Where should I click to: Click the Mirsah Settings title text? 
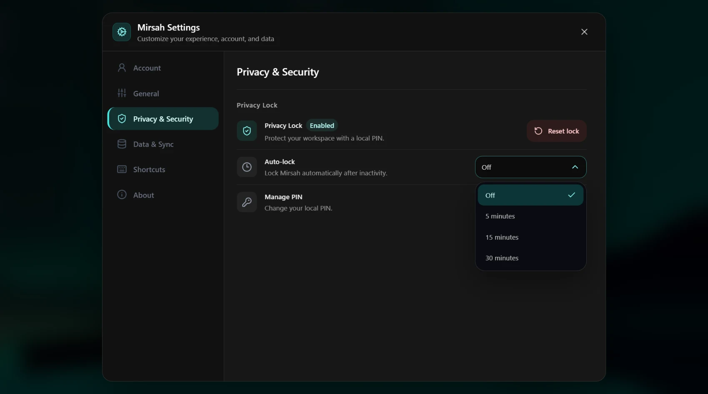169,28
